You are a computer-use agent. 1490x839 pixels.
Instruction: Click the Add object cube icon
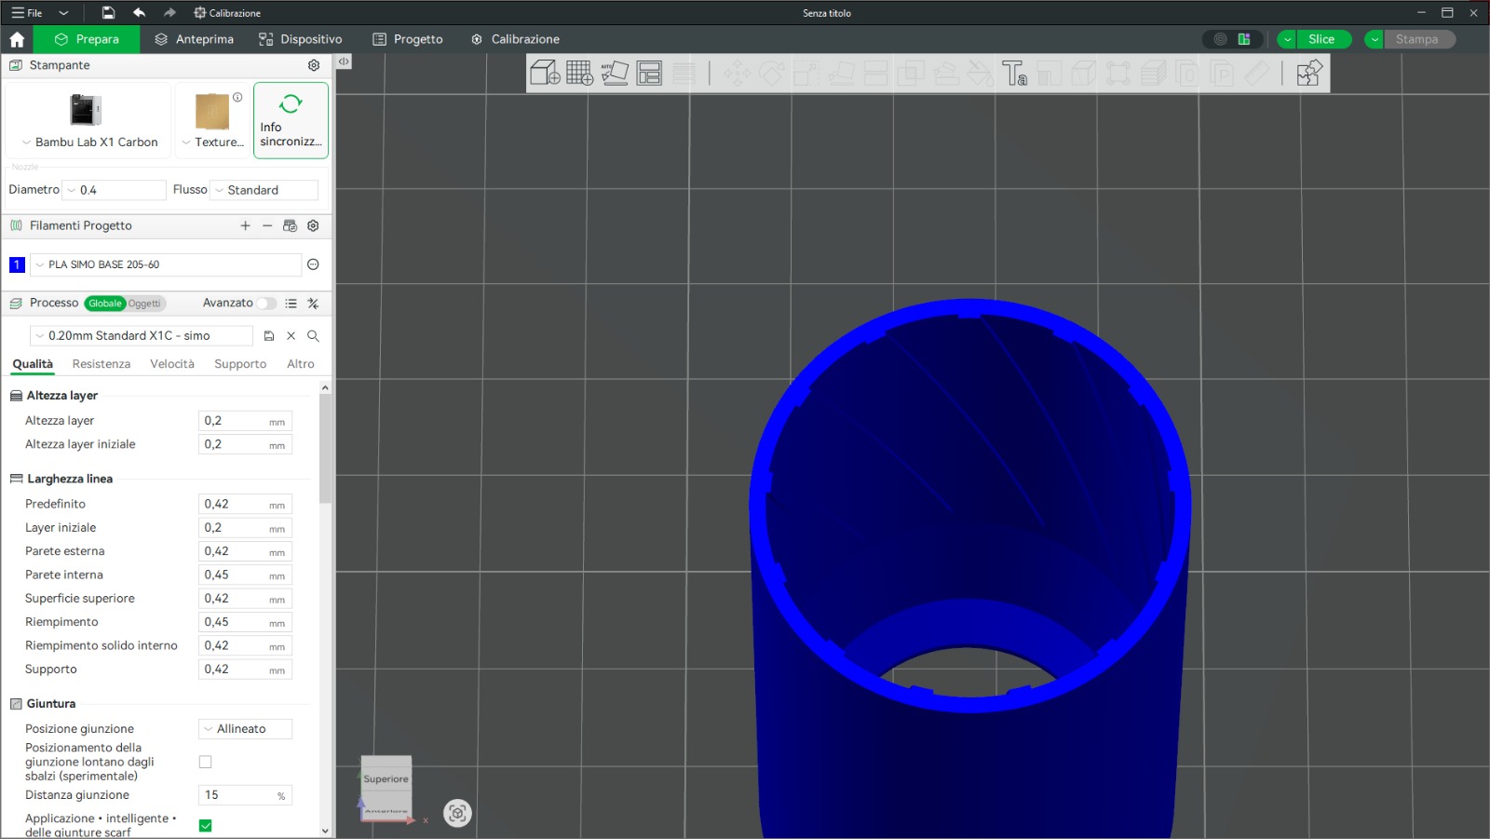545,73
